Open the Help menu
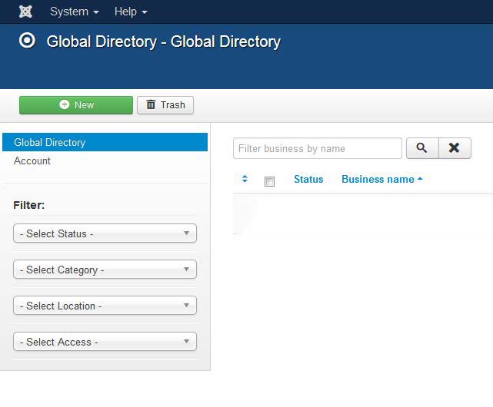Image resolution: width=493 pixels, height=407 pixels. [131, 12]
